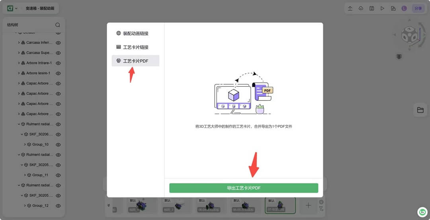The image size is (430, 220).
Task: Save the project with the disk icon
Action: pyautogui.click(x=371, y=8)
